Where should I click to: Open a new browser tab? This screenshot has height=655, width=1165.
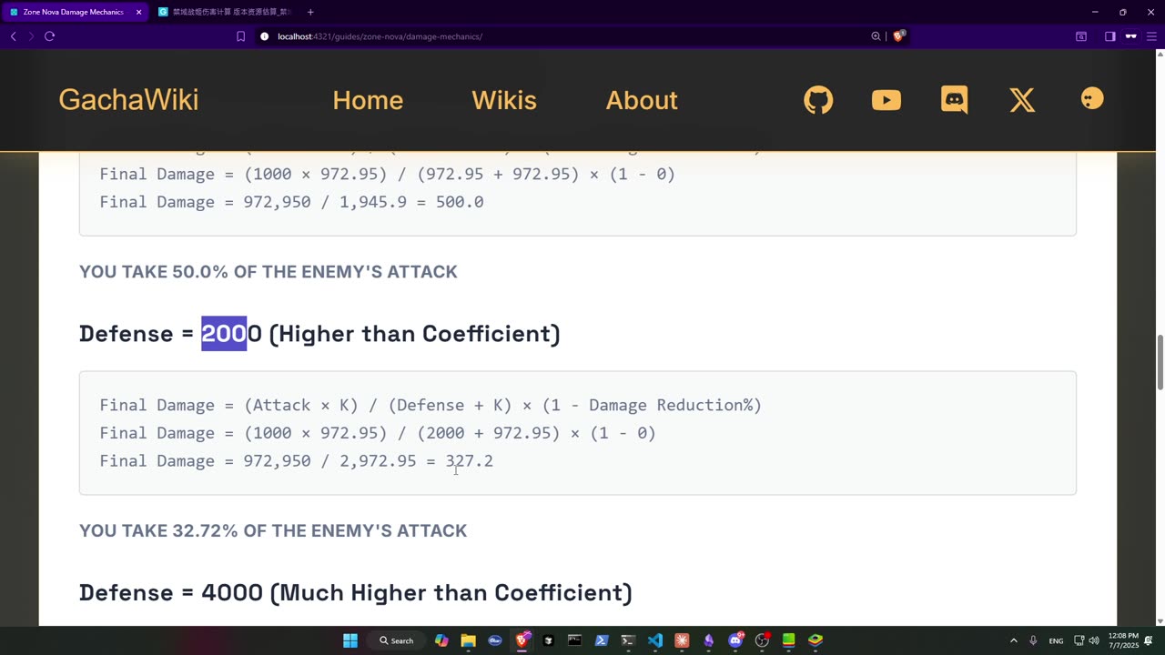pyautogui.click(x=310, y=12)
